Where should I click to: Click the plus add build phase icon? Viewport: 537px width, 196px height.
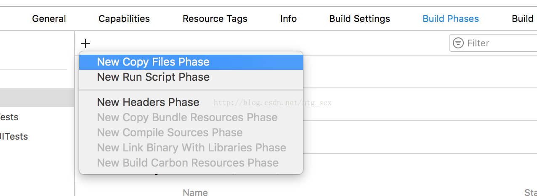(x=85, y=43)
